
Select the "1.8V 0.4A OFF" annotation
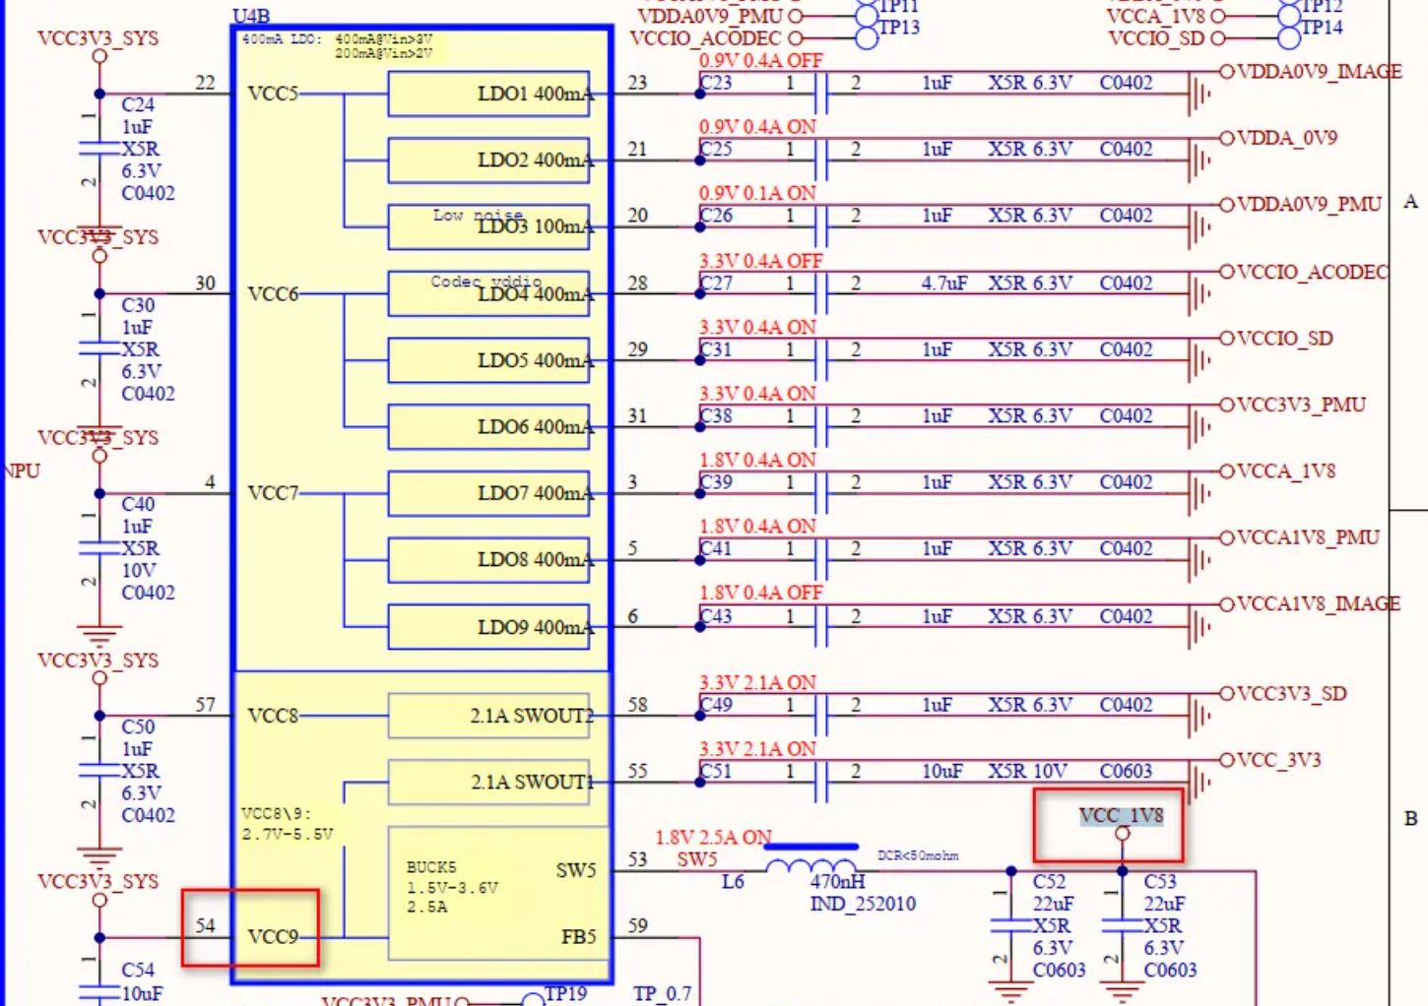coord(760,593)
